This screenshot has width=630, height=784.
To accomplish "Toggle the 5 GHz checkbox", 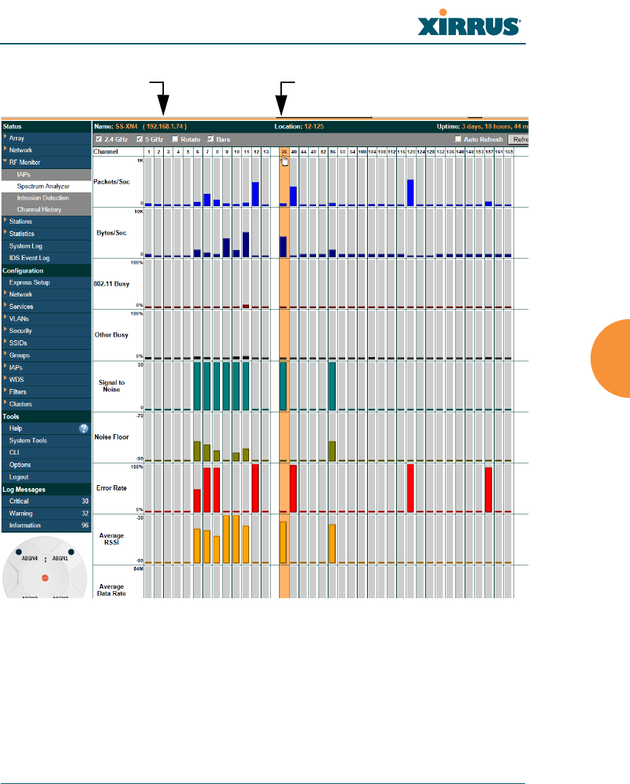I will [139, 139].
